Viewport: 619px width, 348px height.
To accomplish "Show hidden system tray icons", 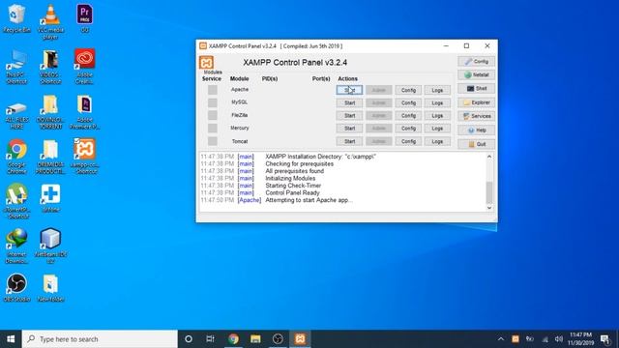I will pyautogui.click(x=501, y=339).
